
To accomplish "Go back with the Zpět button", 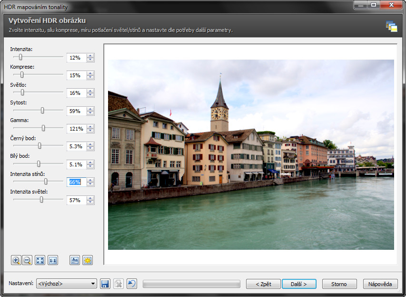I will click(x=263, y=284).
